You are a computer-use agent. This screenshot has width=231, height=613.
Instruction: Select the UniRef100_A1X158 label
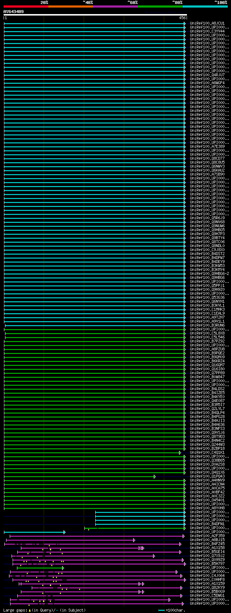207,548
